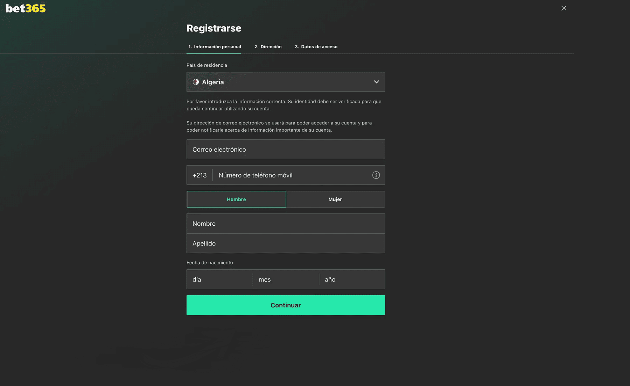Focus the Correo electrónico field

[286, 149]
